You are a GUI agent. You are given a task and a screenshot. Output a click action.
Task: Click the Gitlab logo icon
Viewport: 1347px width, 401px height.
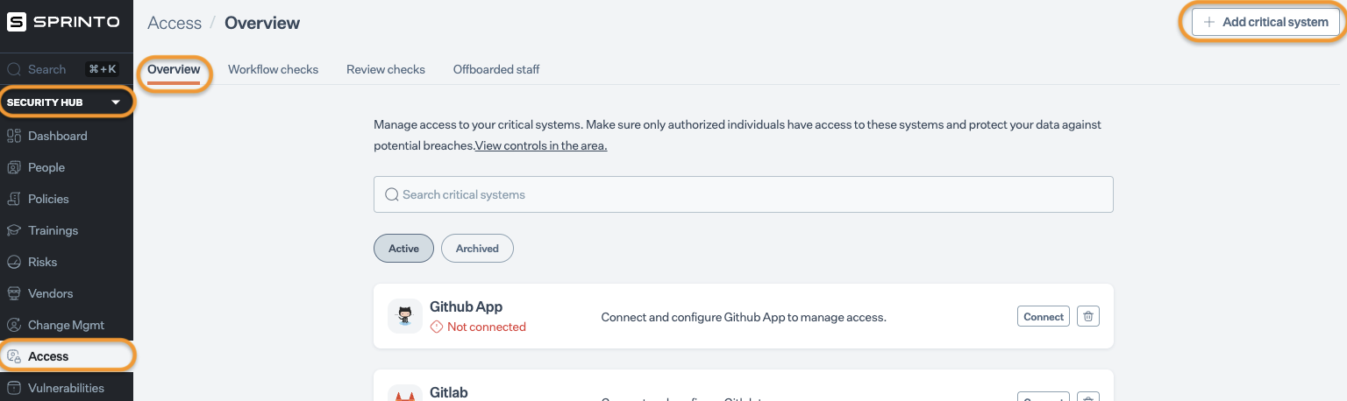click(405, 394)
